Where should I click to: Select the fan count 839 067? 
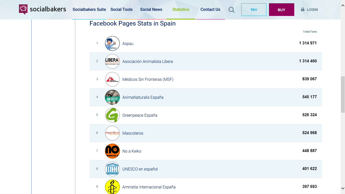coord(309,79)
